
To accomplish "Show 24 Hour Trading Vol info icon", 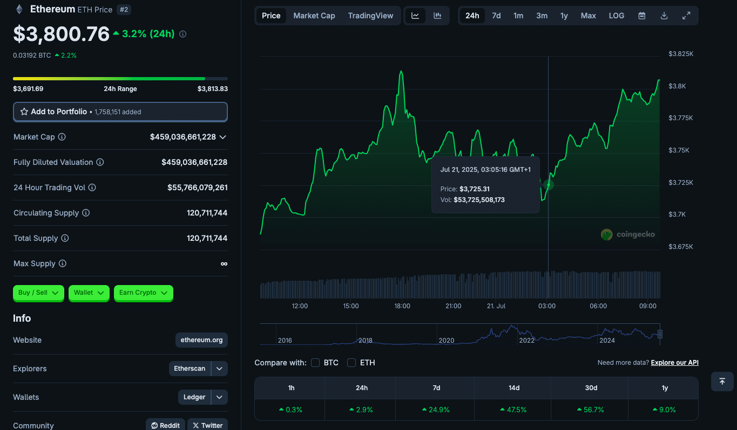I will point(92,188).
